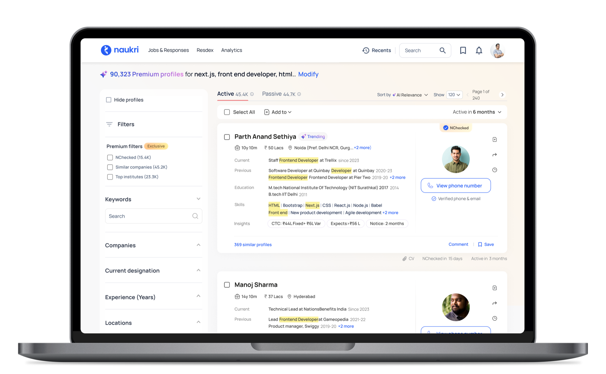The width and height of the screenshot is (606, 374).
Task: Click 'Expects >₹56 L' insight chip
Action: [x=345, y=223]
